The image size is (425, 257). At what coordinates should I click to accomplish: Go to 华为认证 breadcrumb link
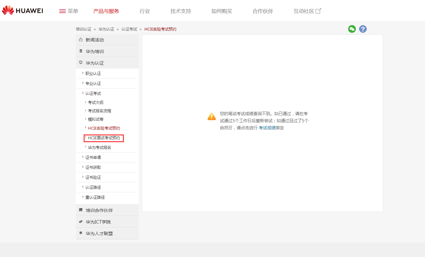pyautogui.click(x=106, y=29)
